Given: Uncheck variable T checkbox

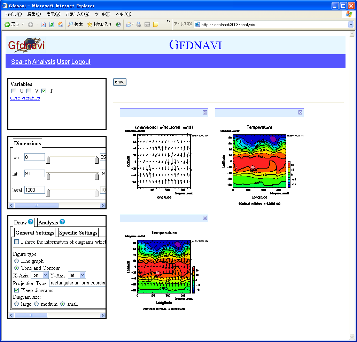Looking at the screenshot, I should point(44,91).
